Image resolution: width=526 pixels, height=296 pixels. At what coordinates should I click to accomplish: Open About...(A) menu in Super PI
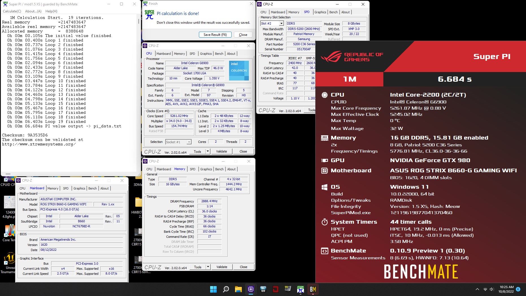(33, 11)
